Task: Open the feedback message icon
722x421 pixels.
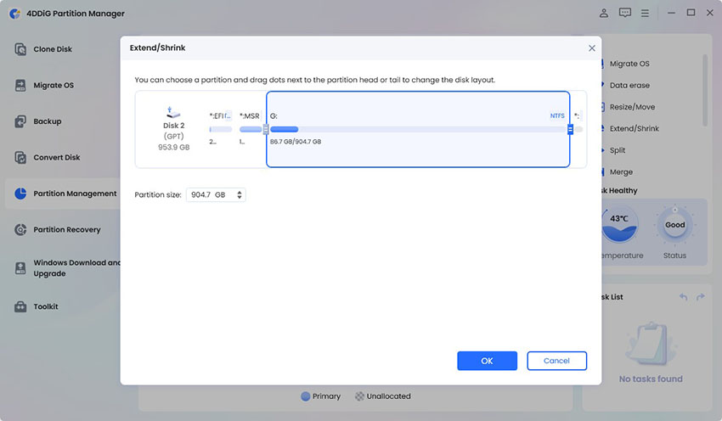Action: (x=625, y=13)
